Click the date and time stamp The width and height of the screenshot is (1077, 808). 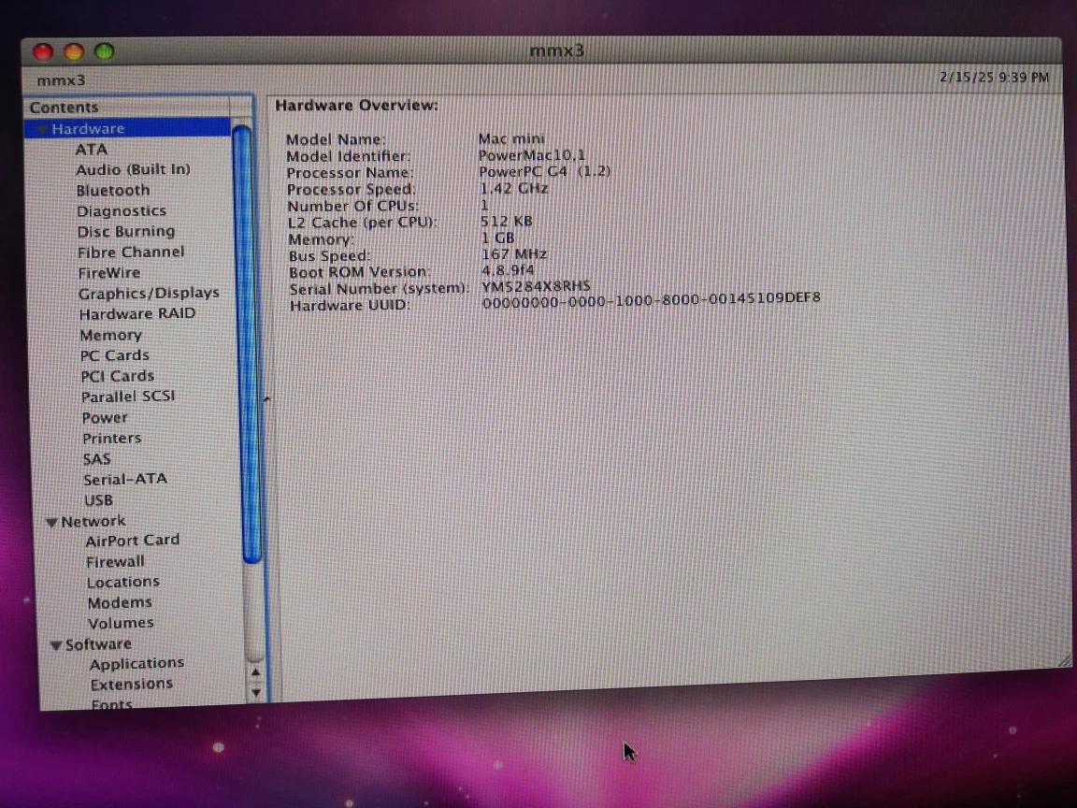click(x=994, y=77)
